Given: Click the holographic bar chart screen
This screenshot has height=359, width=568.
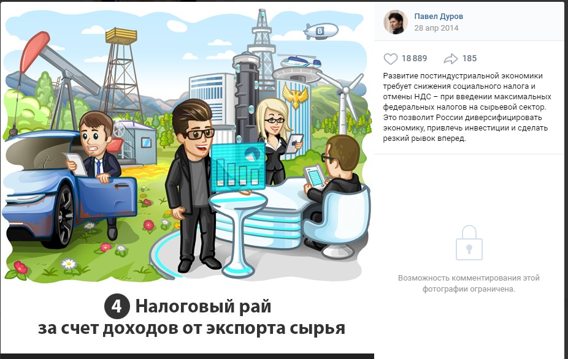Looking at the screenshot, I should click(238, 167).
